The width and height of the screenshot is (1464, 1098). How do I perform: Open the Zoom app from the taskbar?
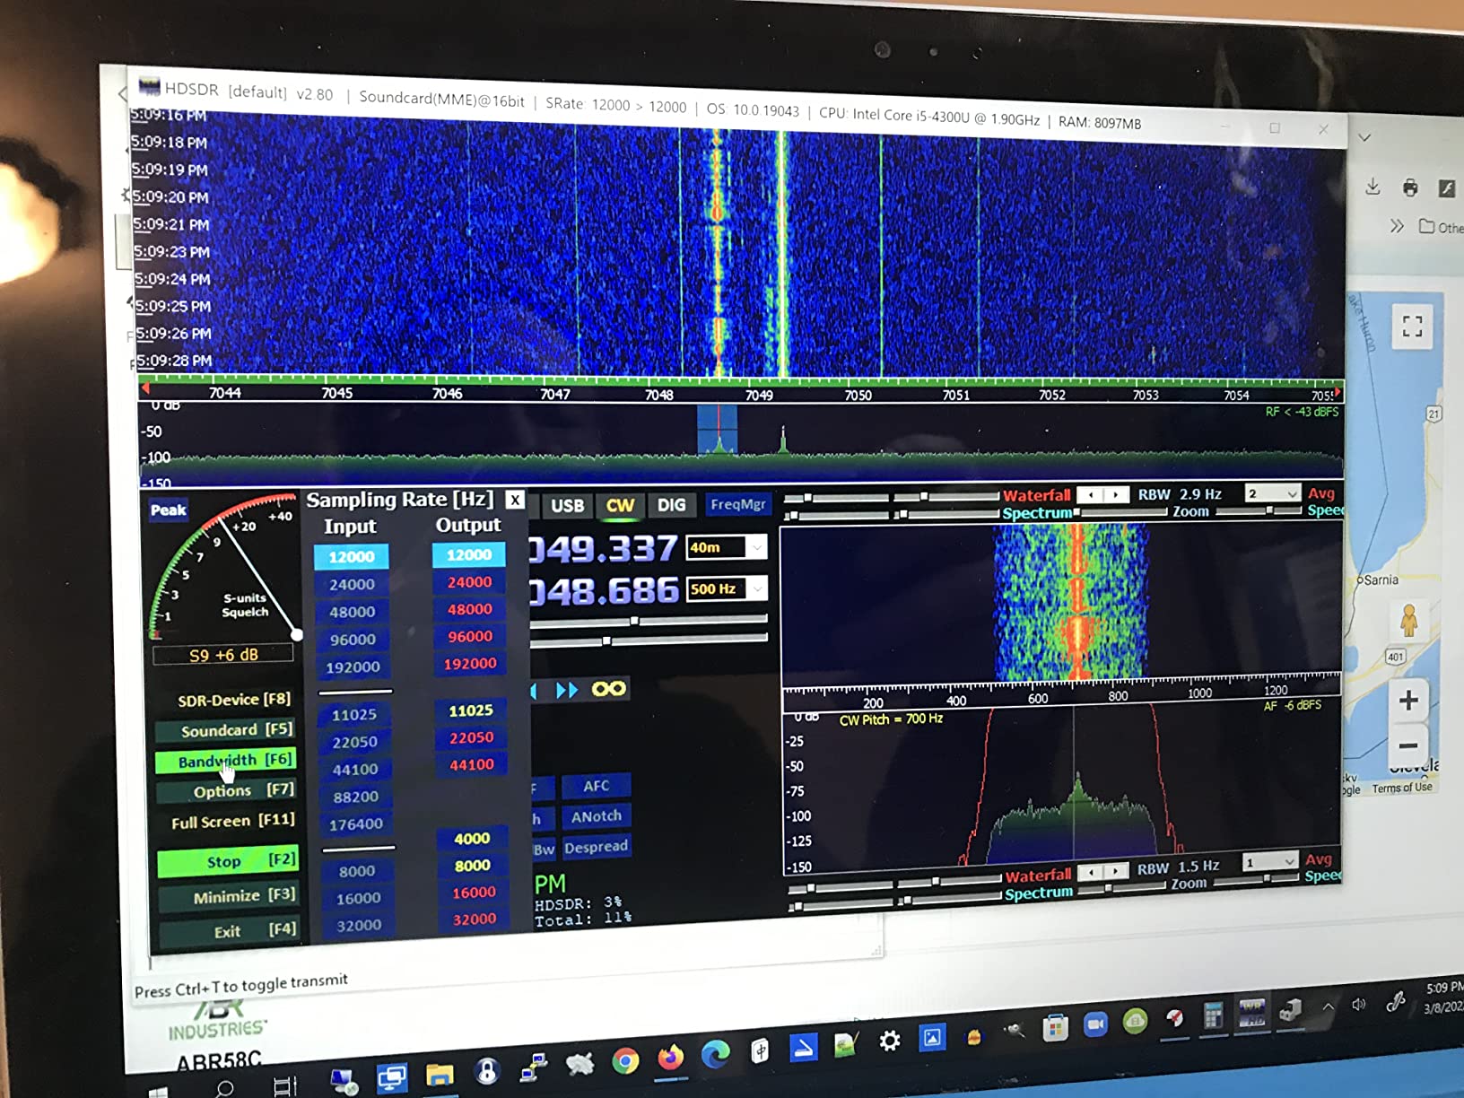pyautogui.click(x=1095, y=1024)
